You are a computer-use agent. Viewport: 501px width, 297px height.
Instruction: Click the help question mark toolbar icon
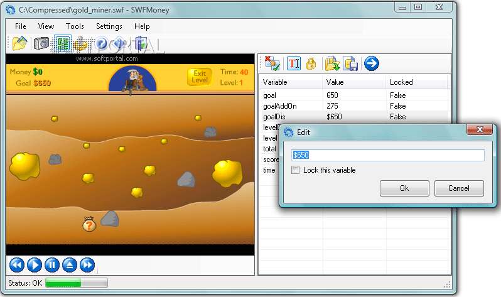[102, 43]
